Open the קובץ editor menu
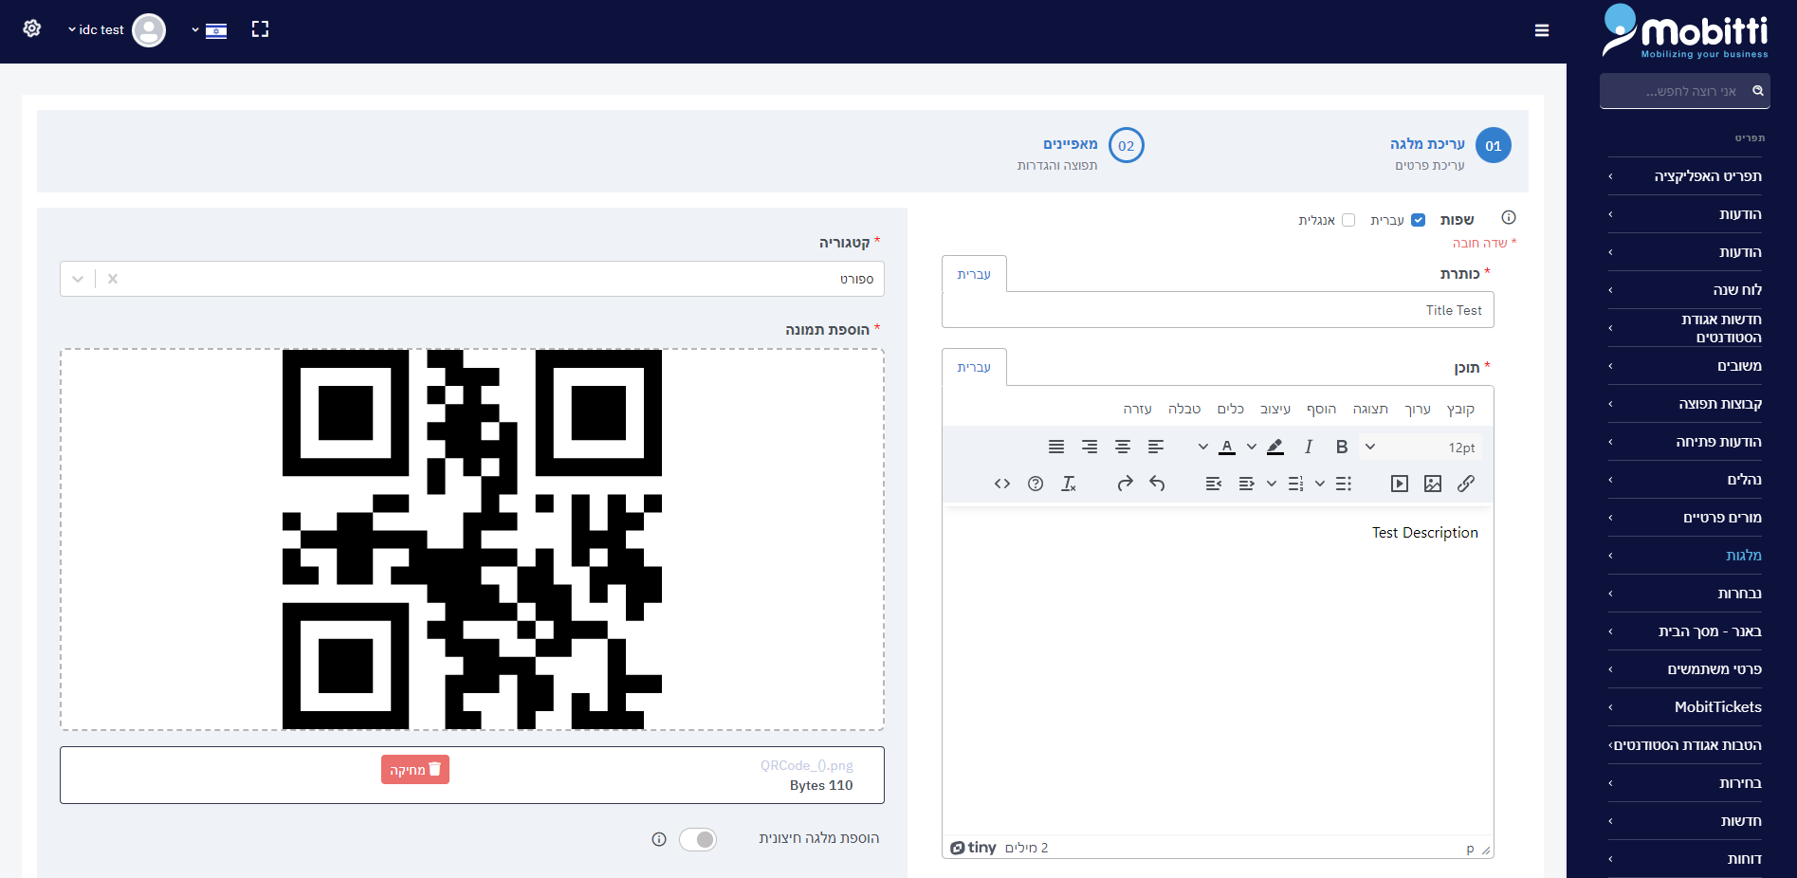Viewport: 1797px width, 878px height. (x=1460, y=409)
